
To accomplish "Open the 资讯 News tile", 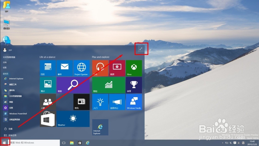I will [81, 102].
